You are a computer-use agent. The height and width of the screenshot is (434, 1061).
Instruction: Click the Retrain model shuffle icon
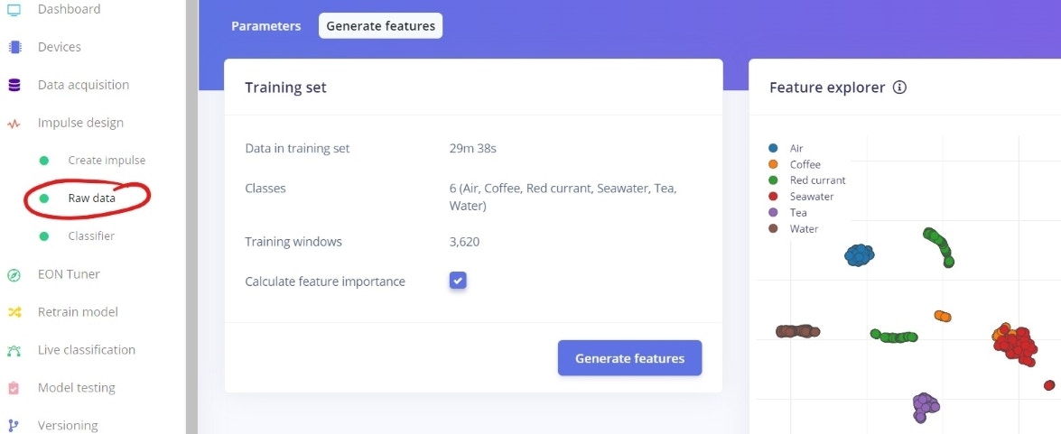point(14,312)
